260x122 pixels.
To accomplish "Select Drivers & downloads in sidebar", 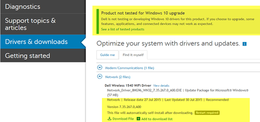I will (x=43, y=42).
